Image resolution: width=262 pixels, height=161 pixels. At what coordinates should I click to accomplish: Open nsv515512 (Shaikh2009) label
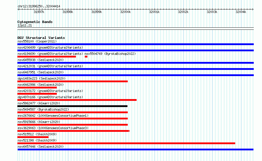(37, 134)
